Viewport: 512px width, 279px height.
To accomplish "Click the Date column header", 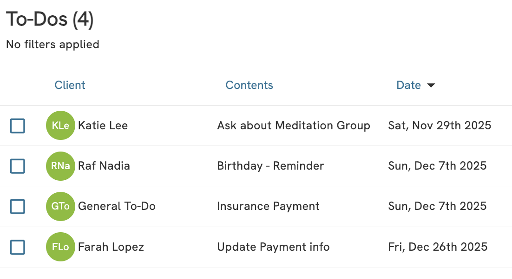I will click(408, 85).
